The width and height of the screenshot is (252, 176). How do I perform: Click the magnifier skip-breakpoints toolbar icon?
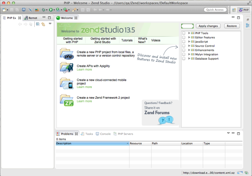coord(30,10)
